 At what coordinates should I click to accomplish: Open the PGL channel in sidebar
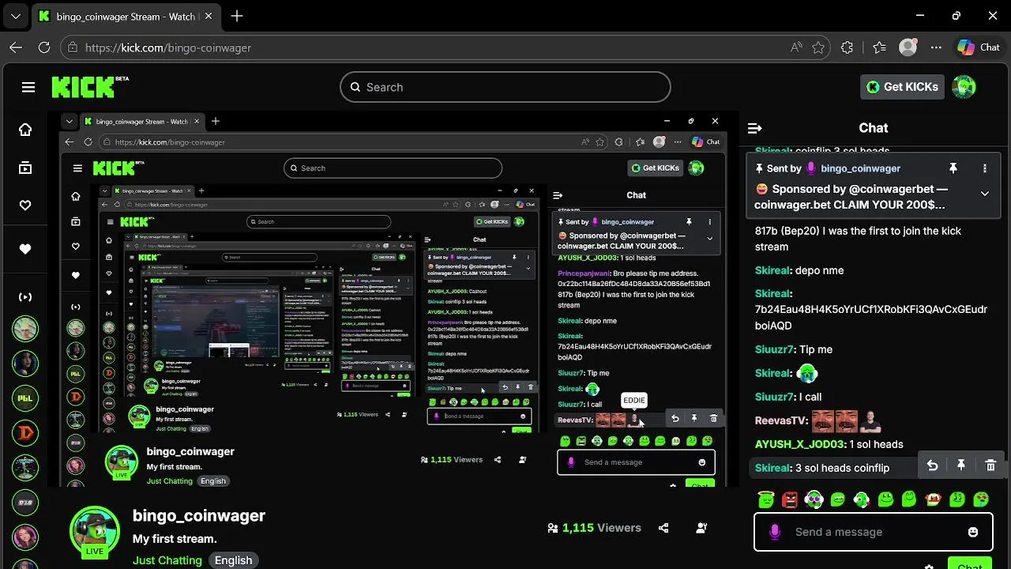25,398
